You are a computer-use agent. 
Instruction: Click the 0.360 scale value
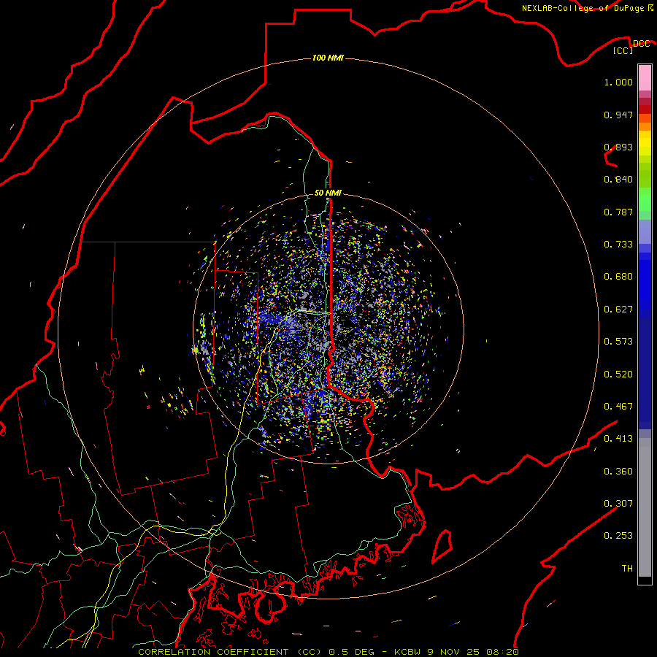point(618,472)
